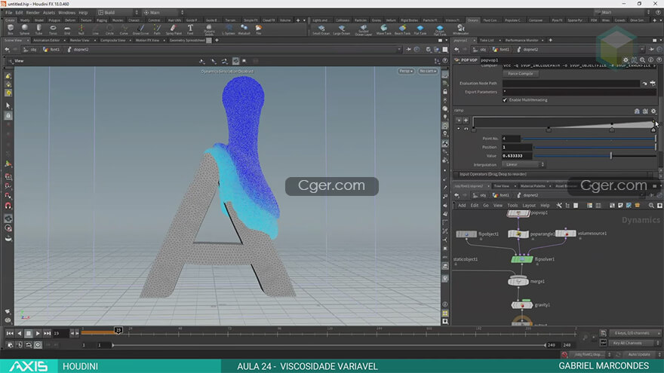Switch to the Take List tab
The height and width of the screenshot is (373, 664).
[x=487, y=40]
